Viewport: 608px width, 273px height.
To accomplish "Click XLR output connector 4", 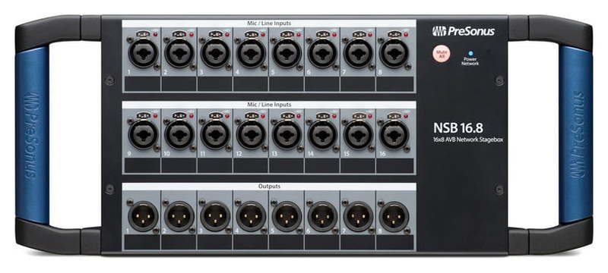I will pos(252,216).
